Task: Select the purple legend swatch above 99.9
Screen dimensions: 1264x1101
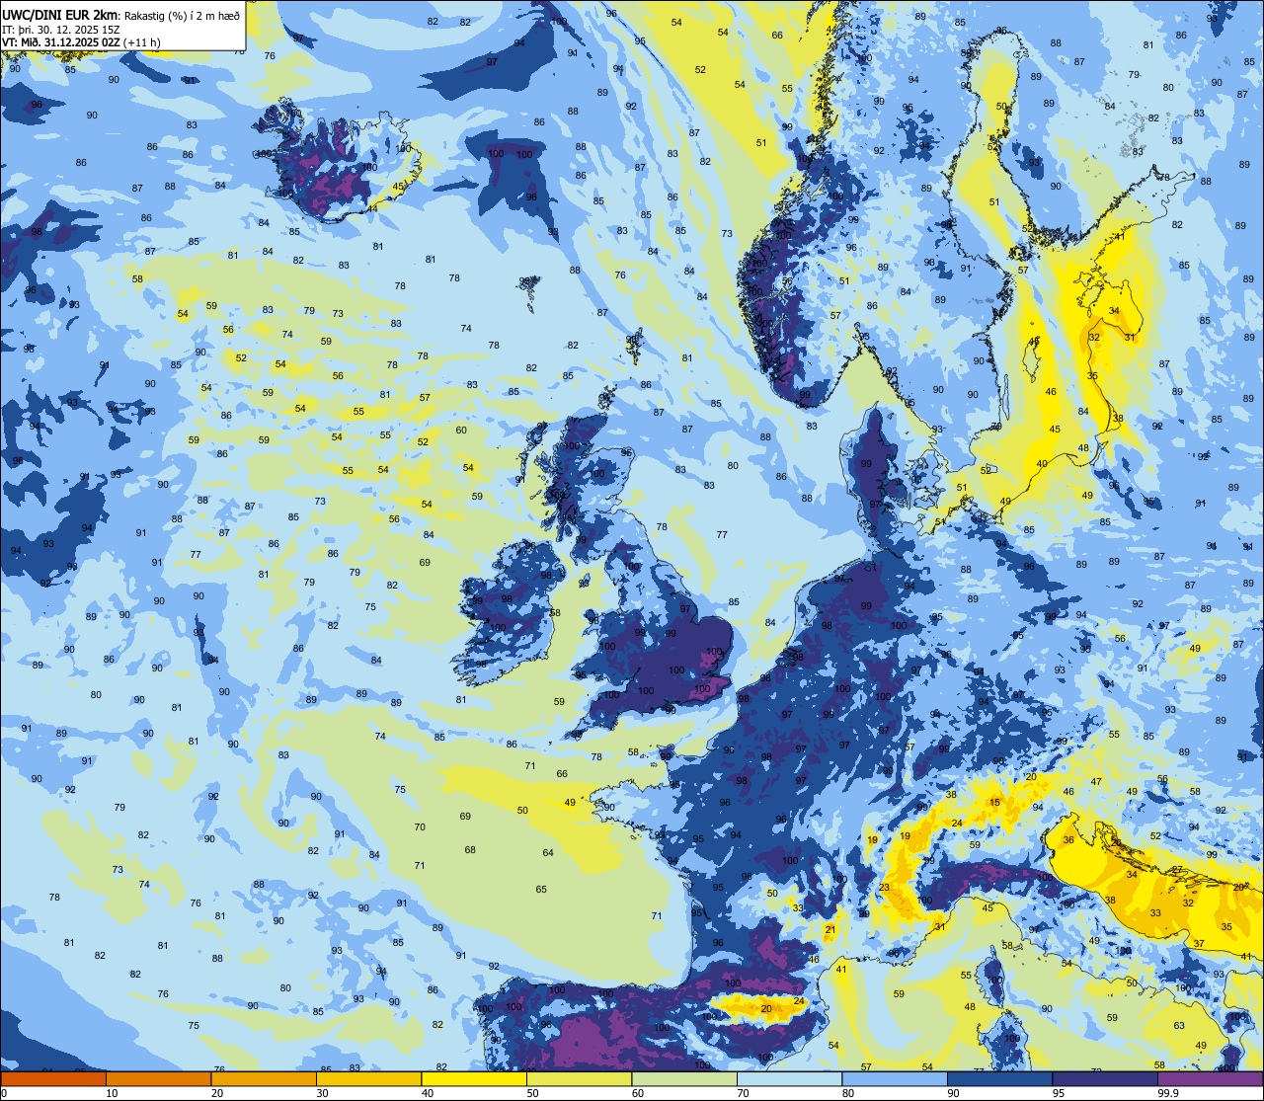Action: (x=1210, y=1078)
